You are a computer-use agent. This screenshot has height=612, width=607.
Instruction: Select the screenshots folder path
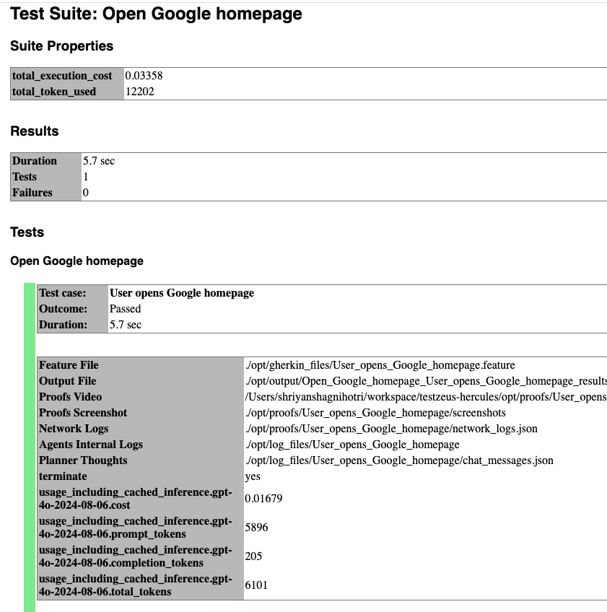375,413
